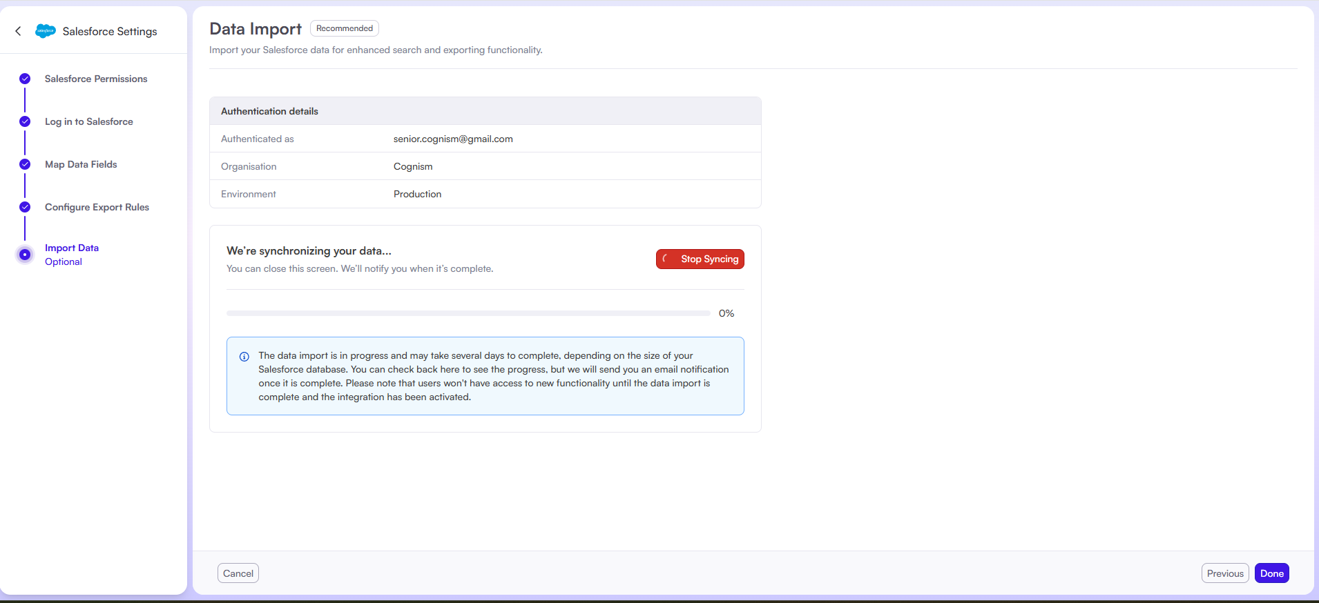
Task: Click the Salesforce cloud logo
Action: (x=46, y=31)
